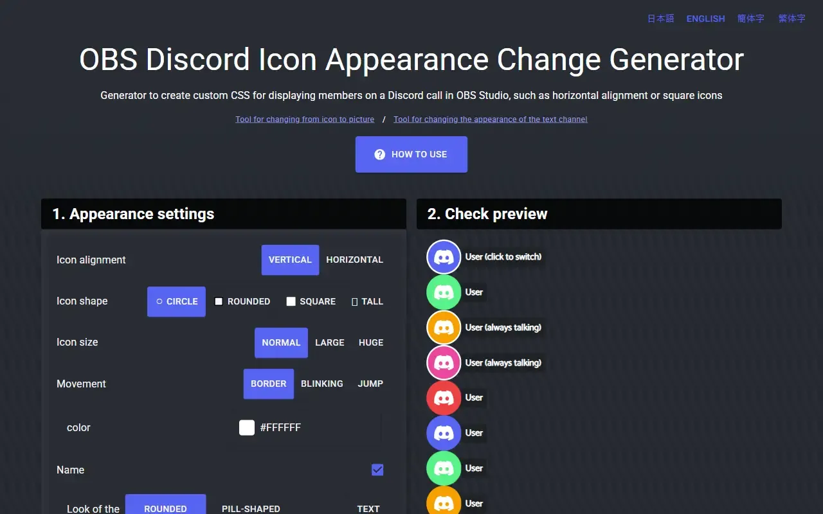Screen dimensions: 823x514
Task: Select Jump movement option
Action: [370, 384]
